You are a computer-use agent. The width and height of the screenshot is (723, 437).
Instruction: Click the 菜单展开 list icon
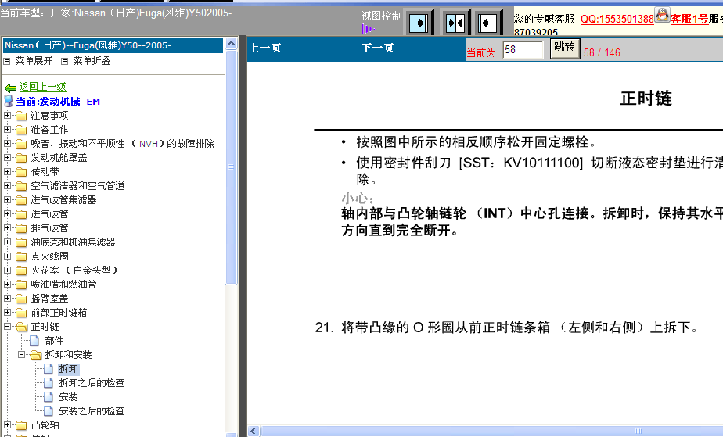tap(7, 61)
